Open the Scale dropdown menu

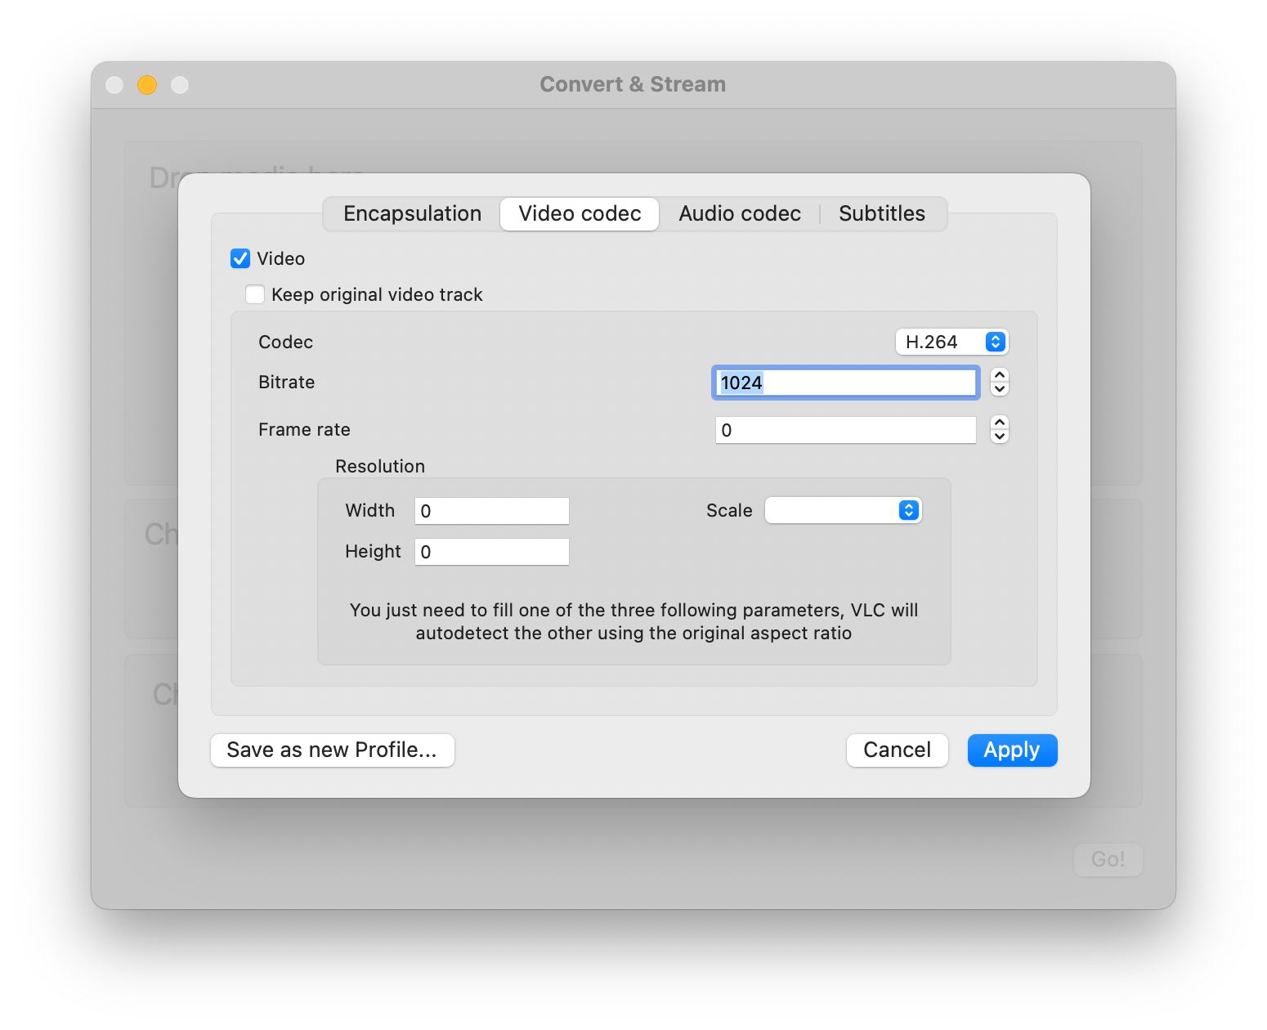point(843,510)
